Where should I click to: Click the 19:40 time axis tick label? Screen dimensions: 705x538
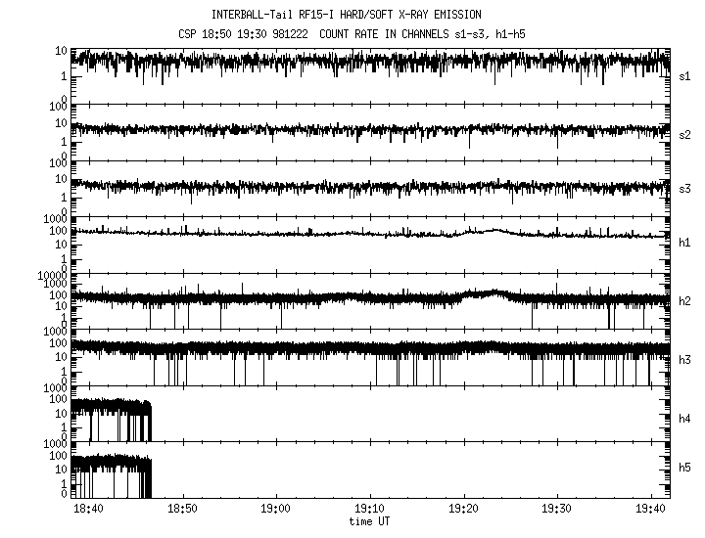tap(649, 511)
